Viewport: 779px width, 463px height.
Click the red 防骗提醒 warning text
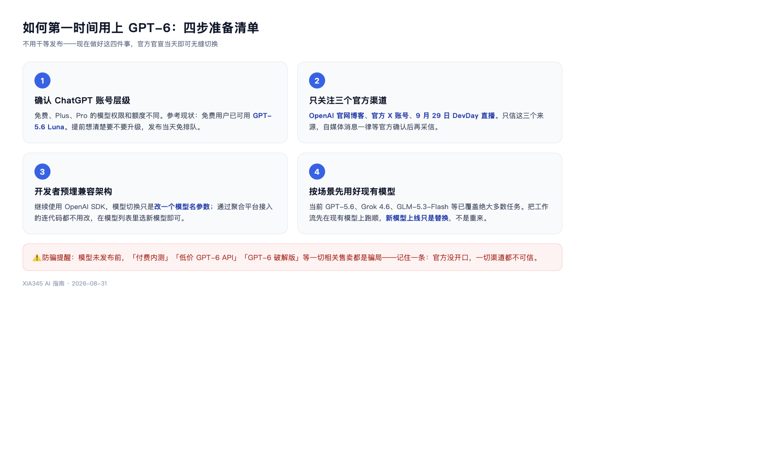coord(291,258)
